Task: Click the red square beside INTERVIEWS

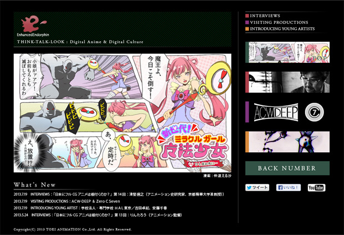Action: click(247, 16)
